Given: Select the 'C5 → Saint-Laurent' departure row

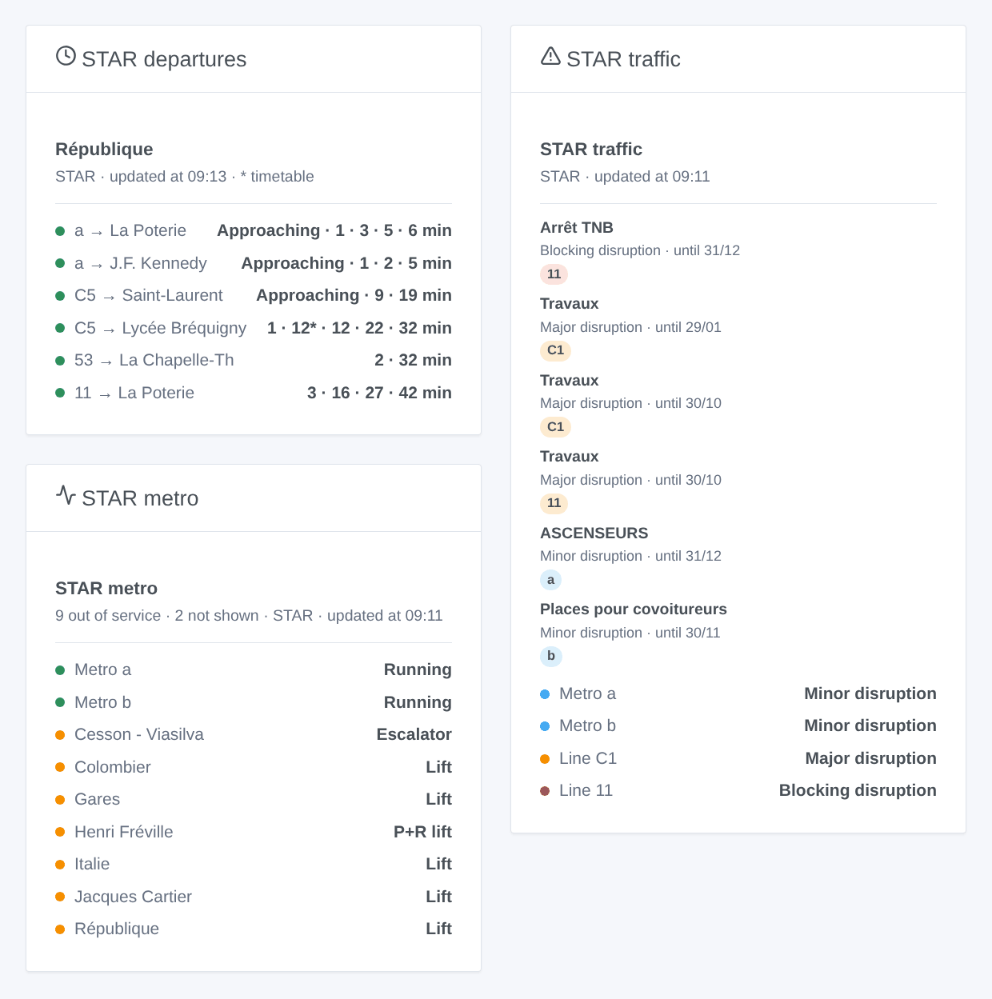Looking at the screenshot, I should pyautogui.click(x=254, y=295).
